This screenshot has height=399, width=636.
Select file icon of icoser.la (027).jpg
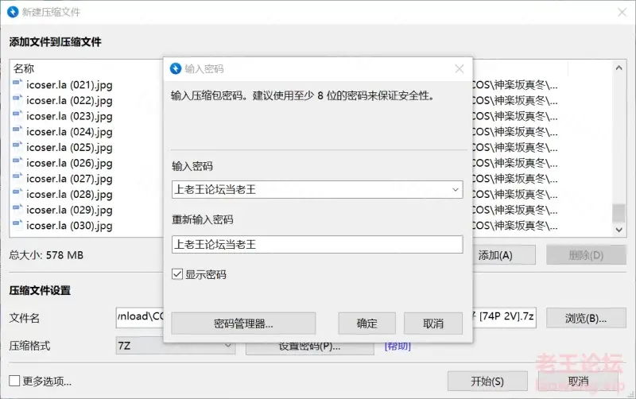(x=17, y=177)
